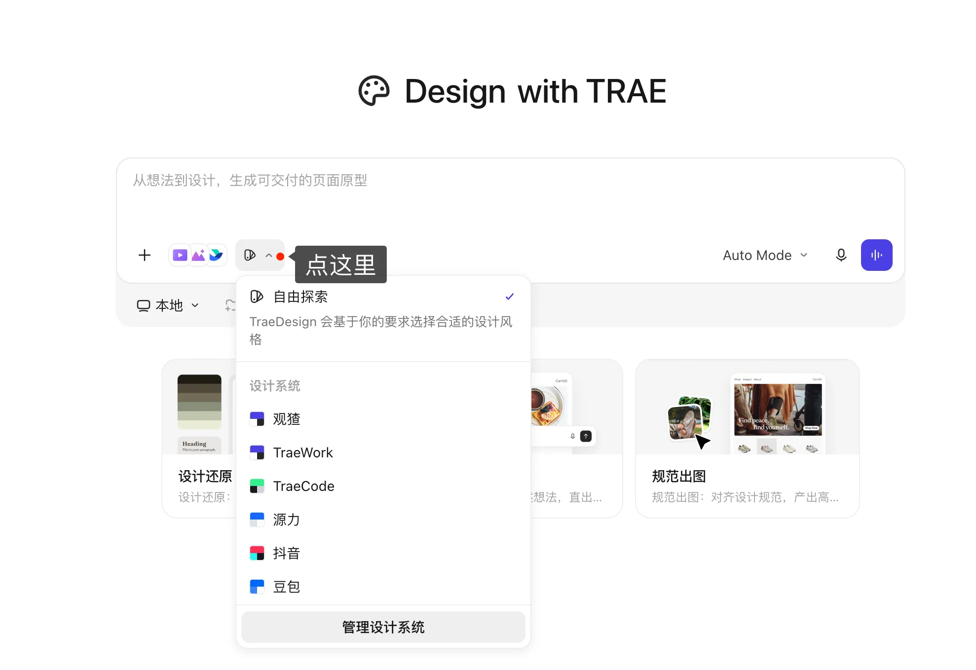Viewport: 976px width, 670px height.
Task: Open the 设计还原 card
Action: point(199,439)
